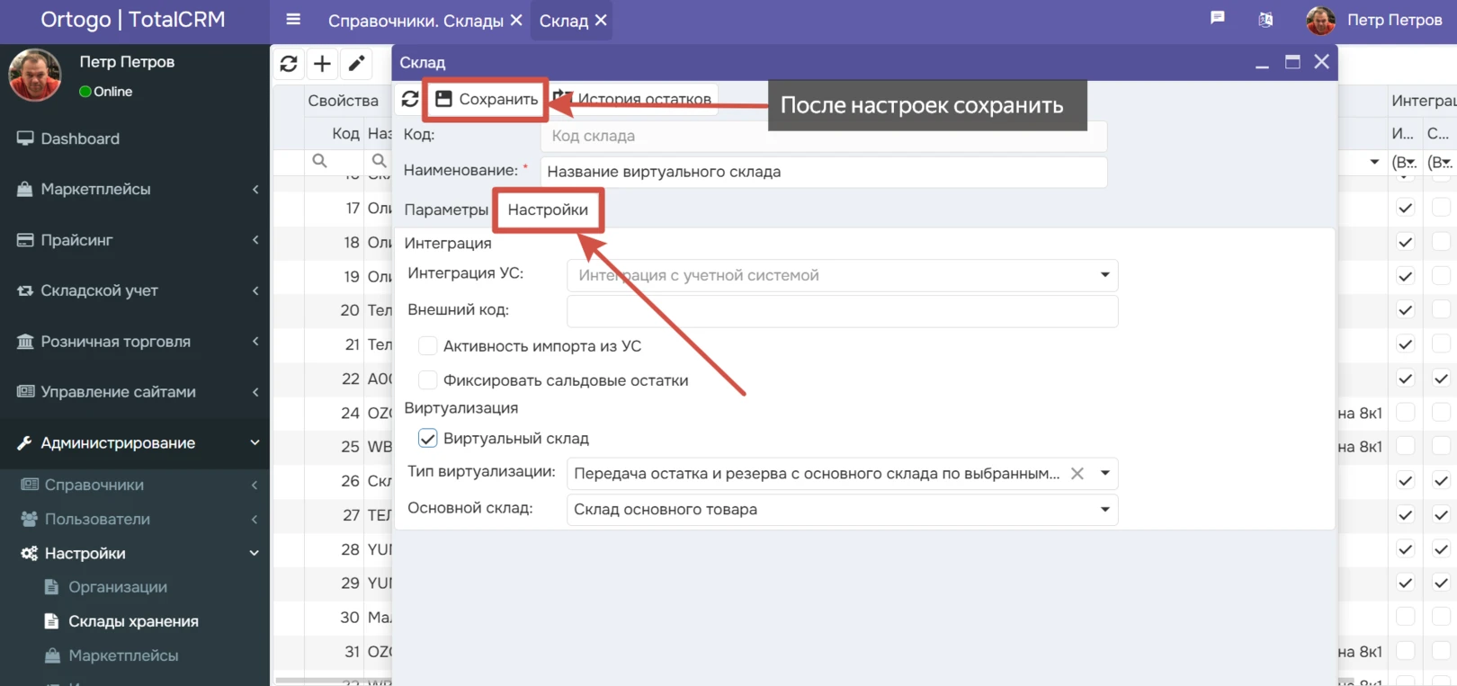Viewport: 1457px width, 686px height.
Task: Clear the Тип виртуализации selection
Action: click(1077, 474)
